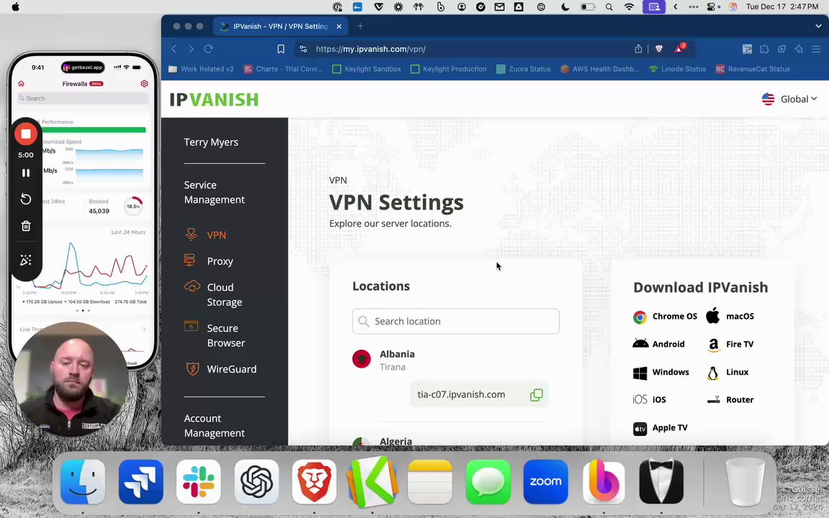This screenshot has height=518, width=829.
Task: Click the Proxy server icon in the sidebar
Action: click(189, 260)
